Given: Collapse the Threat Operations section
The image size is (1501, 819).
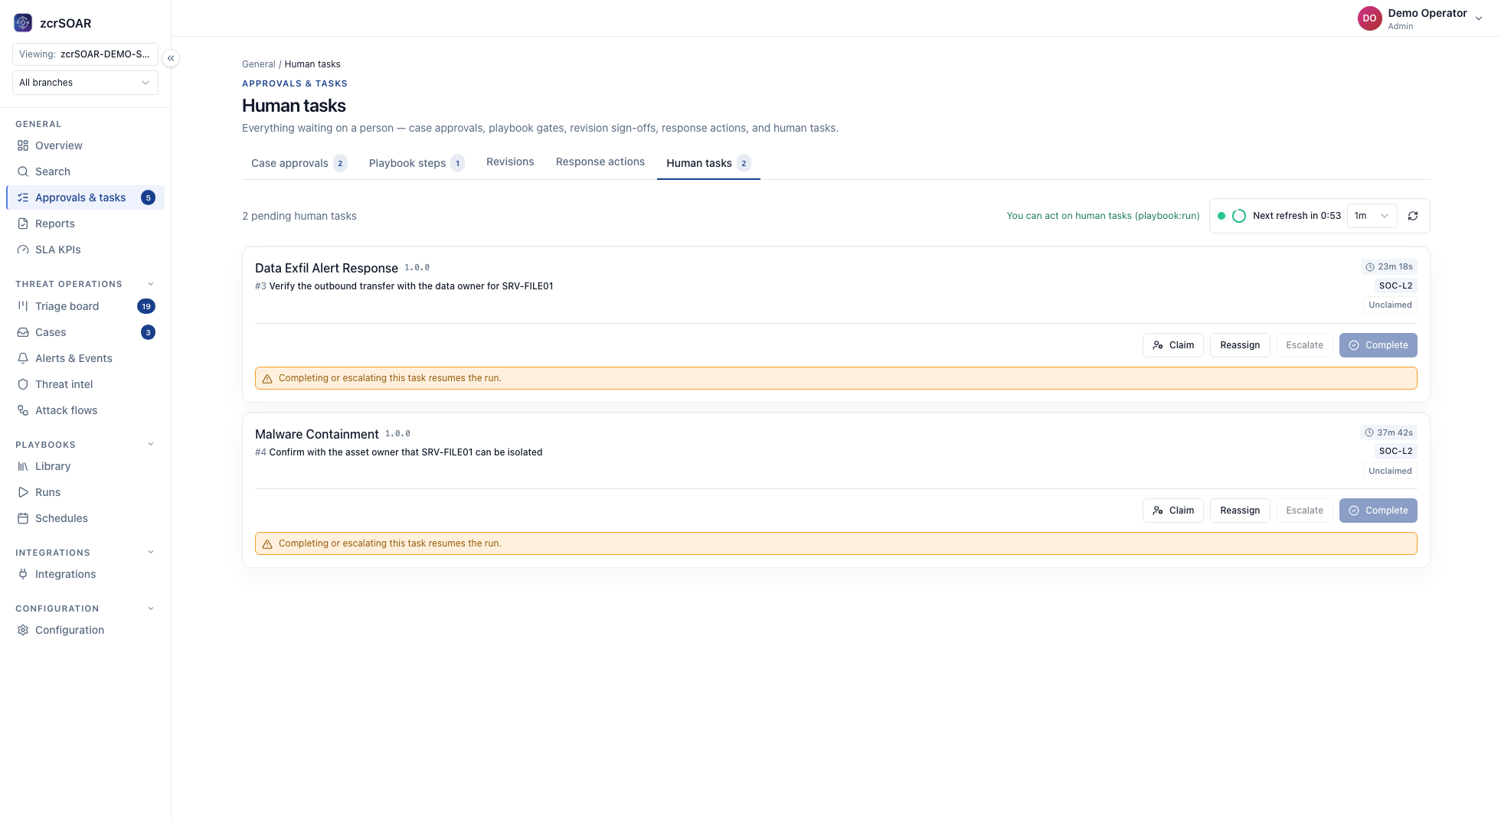Looking at the screenshot, I should tap(151, 284).
